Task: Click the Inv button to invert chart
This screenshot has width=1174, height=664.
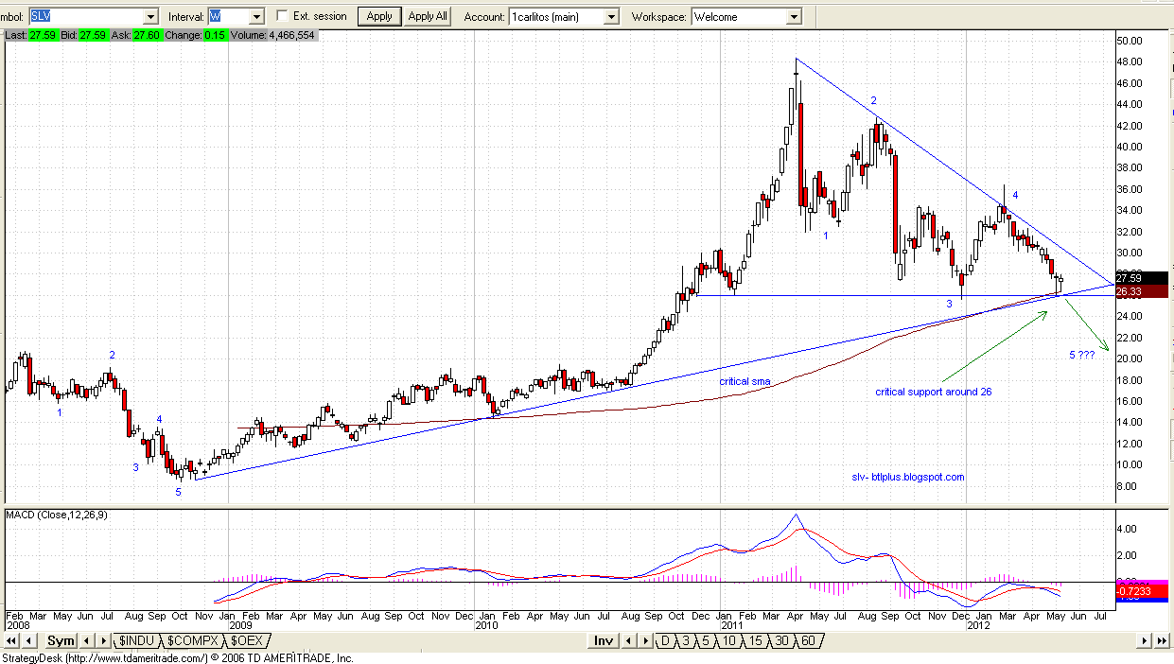Action: point(604,640)
